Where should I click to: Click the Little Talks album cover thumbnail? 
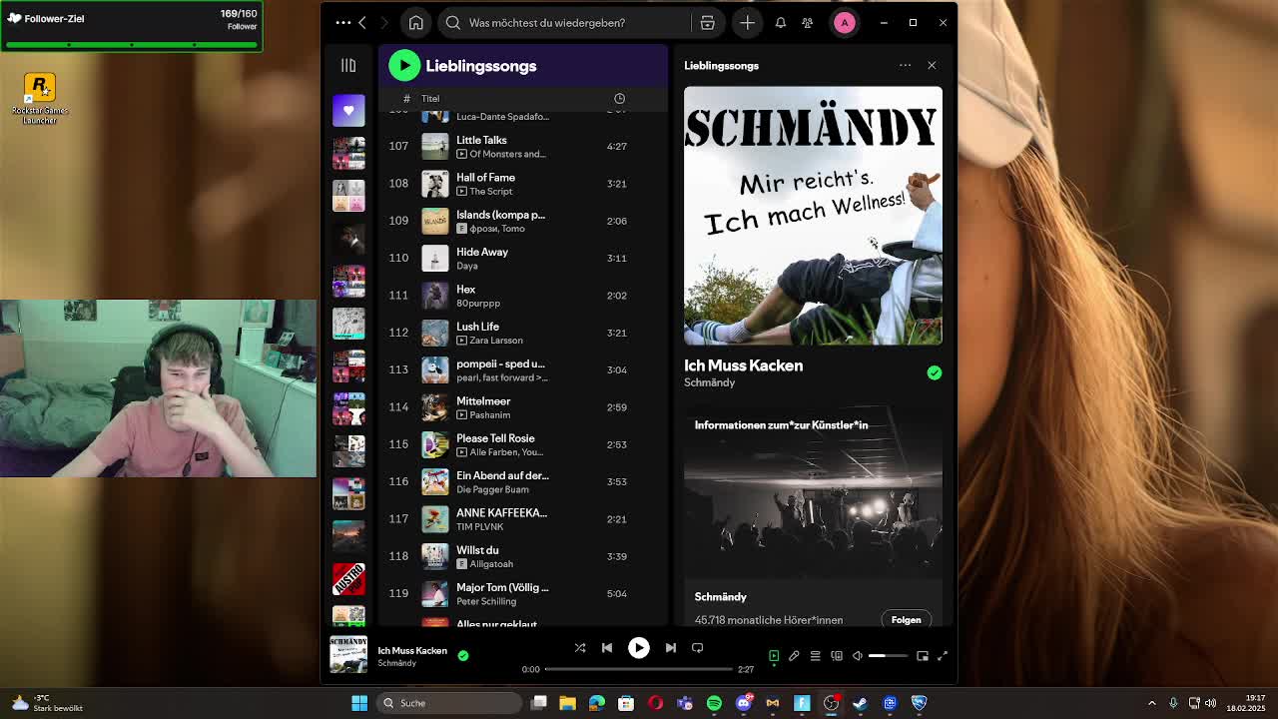pyautogui.click(x=434, y=146)
